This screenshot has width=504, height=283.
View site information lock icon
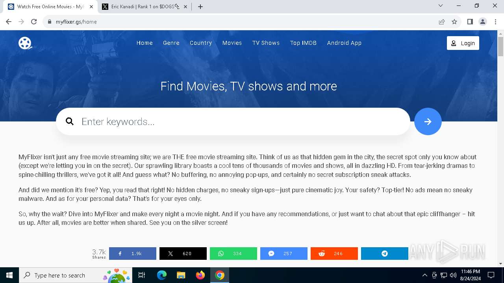point(50,22)
